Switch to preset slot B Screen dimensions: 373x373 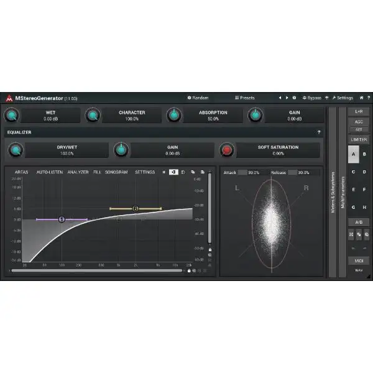(x=364, y=154)
